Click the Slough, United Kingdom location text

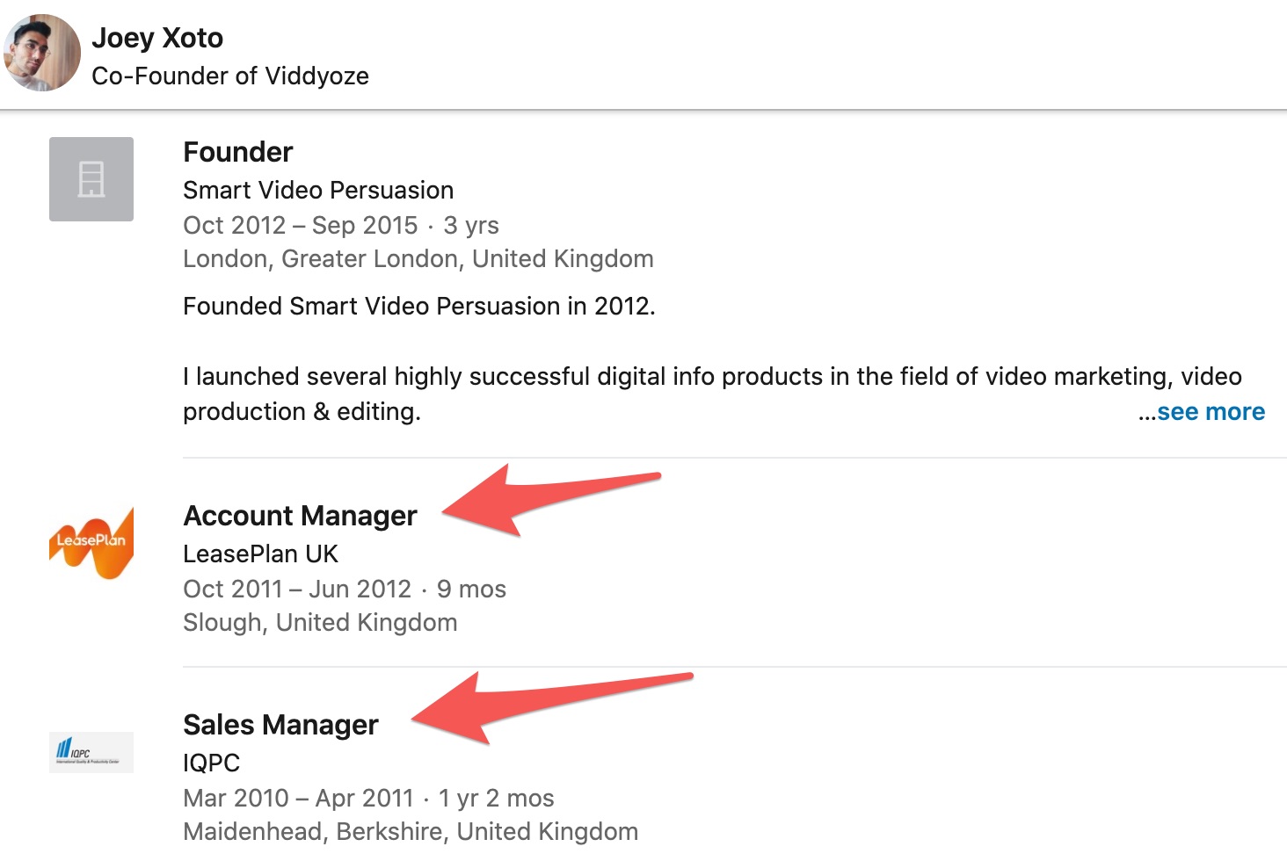pos(320,623)
